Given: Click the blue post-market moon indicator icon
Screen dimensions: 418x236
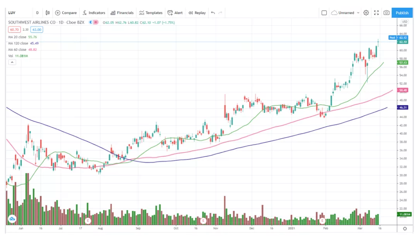Looking at the screenshot, I should click(x=91, y=22).
